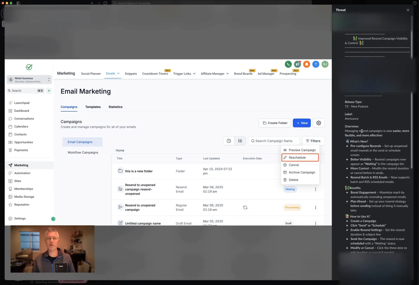Click the green lightning quick actions icon
419x285 pixels.
click(49, 91)
